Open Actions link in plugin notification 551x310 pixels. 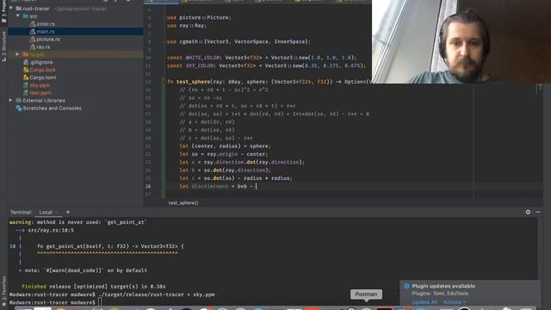tap(454, 302)
